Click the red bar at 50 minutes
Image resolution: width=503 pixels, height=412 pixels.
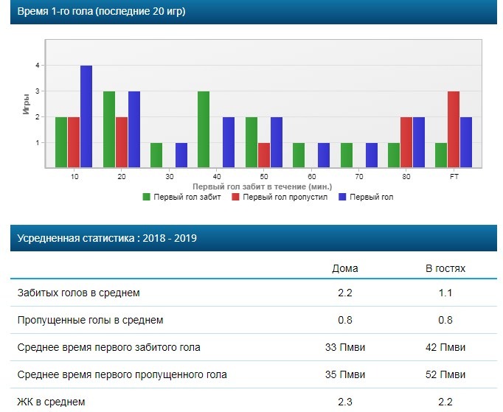coord(264,156)
